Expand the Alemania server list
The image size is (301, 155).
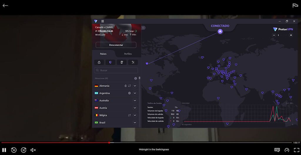point(135,86)
